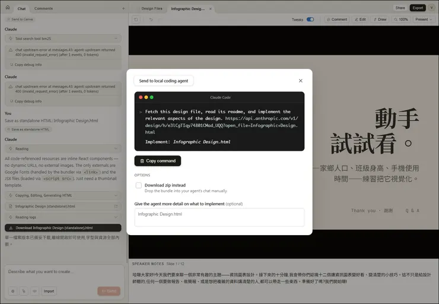The height and width of the screenshot is (304, 439).
Task: Click the Save as standalone HTML chip
Action: pyautogui.click(x=28, y=129)
